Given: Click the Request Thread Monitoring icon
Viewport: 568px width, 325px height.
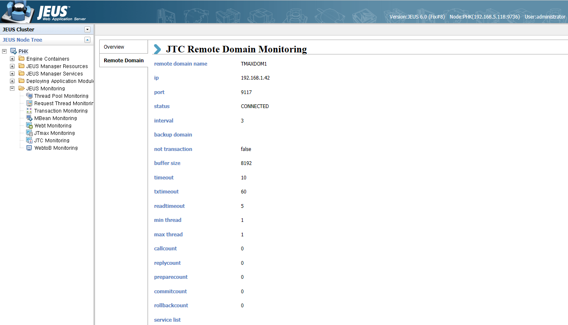Looking at the screenshot, I should click(29, 103).
